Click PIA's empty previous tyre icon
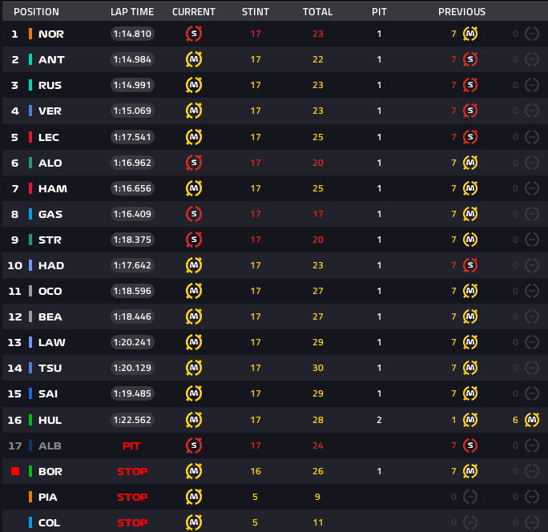548x532 pixels. pyautogui.click(x=470, y=497)
